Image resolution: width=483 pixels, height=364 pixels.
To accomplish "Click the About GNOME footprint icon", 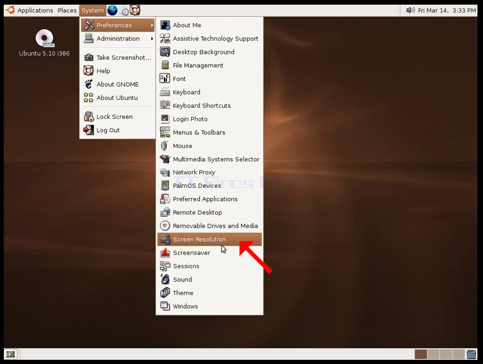I will click(89, 84).
